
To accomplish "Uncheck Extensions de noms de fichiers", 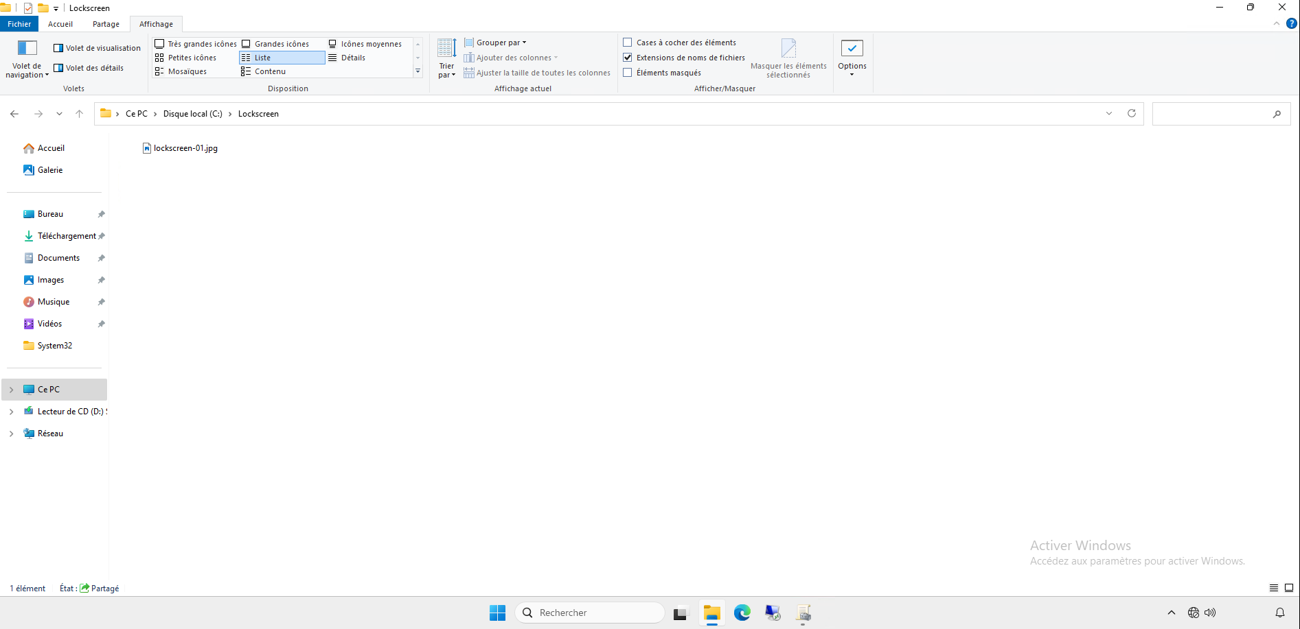I will [628, 58].
